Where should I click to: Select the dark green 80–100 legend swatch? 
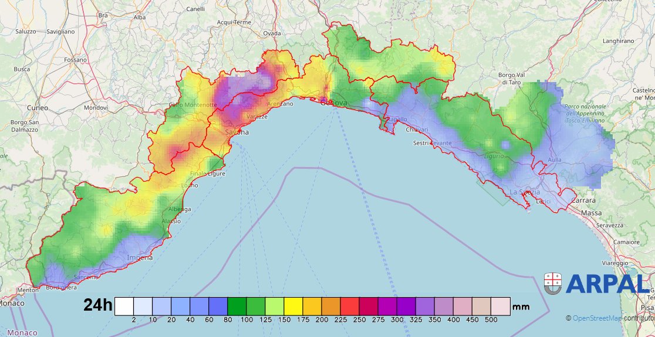[237, 306]
